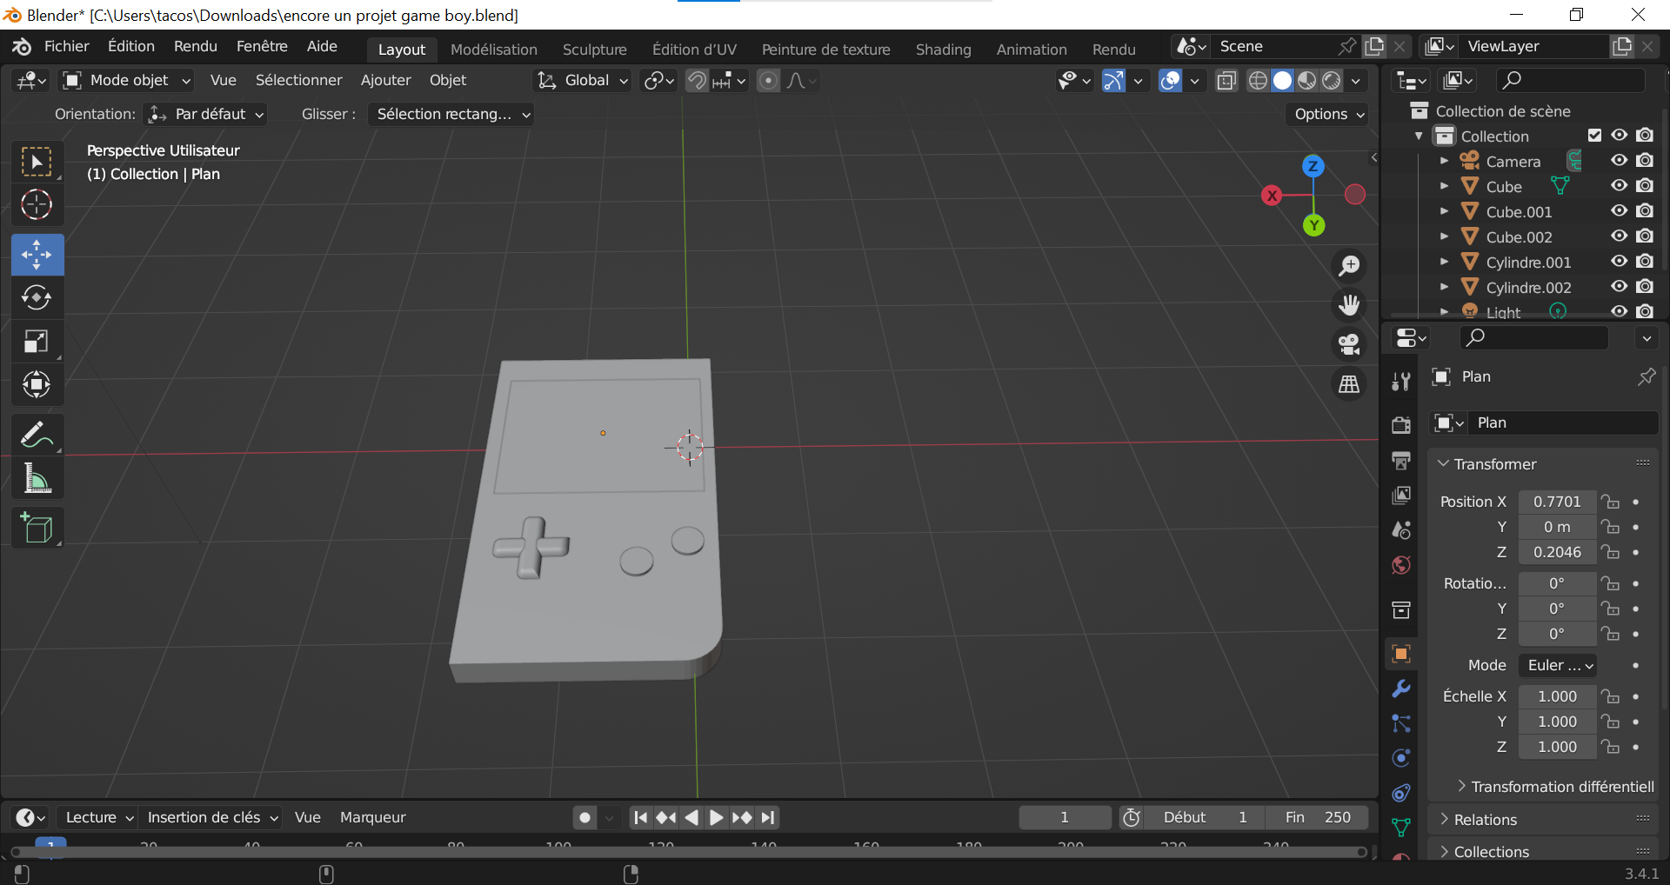This screenshot has width=1670, height=885.
Task: Expand the Collections section
Action: pos(1491,851)
